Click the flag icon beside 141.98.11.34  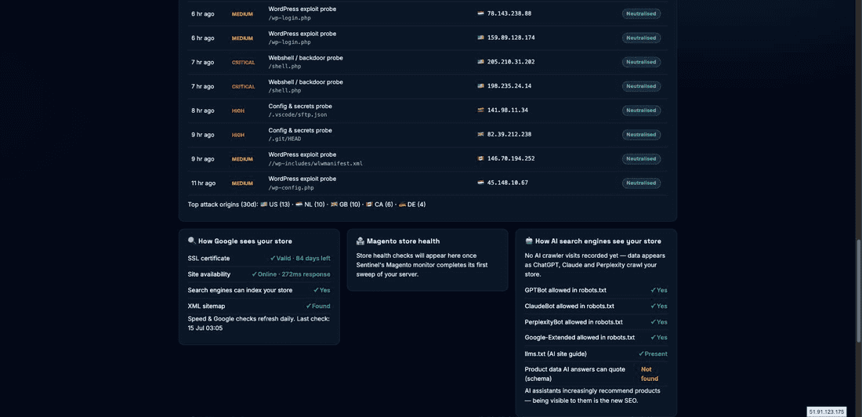[x=480, y=110]
